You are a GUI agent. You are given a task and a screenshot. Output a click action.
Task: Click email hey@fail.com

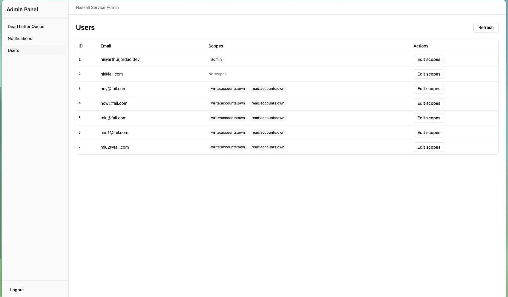pos(113,89)
